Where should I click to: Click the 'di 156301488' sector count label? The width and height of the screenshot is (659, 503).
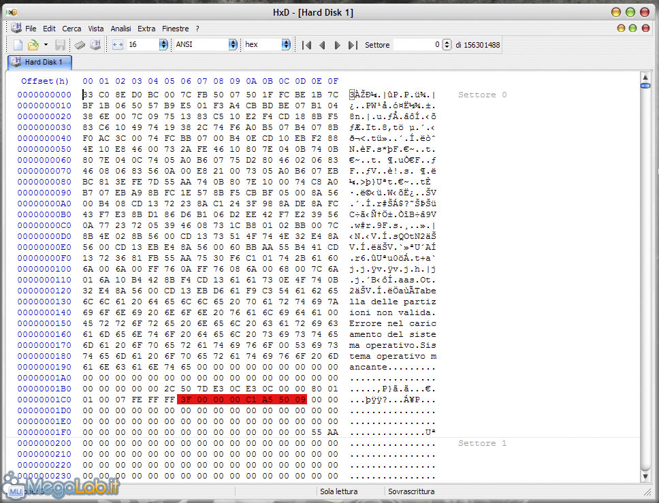(478, 45)
